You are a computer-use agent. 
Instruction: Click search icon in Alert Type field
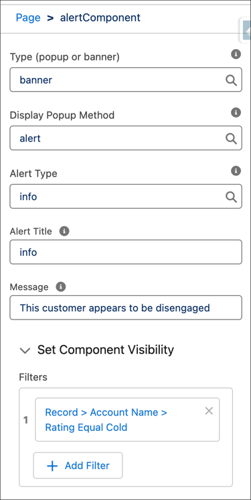click(x=232, y=197)
